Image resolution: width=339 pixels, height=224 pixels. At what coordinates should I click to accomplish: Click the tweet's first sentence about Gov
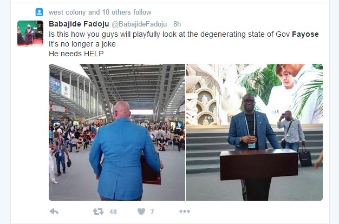[184, 34]
